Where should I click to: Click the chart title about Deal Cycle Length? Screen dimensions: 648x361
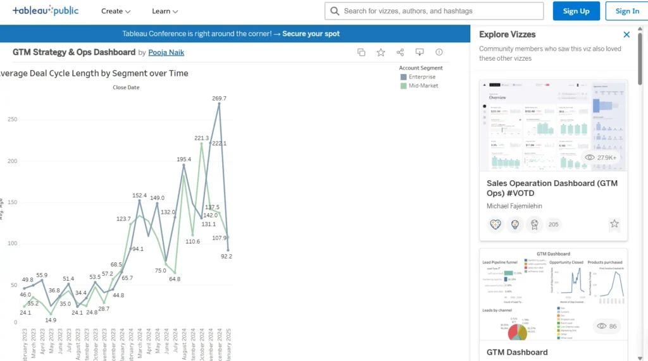(94, 73)
